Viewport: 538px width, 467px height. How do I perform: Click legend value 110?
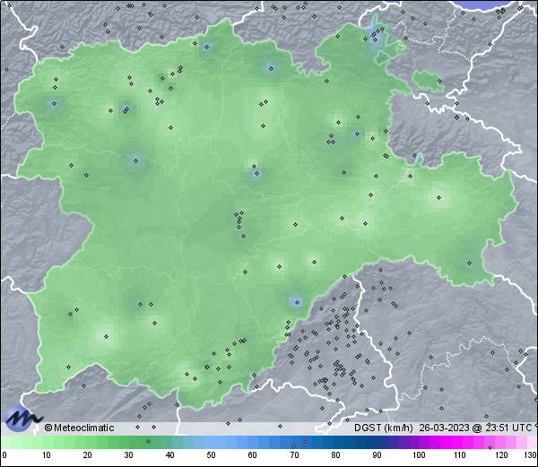click(x=460, y=455)
